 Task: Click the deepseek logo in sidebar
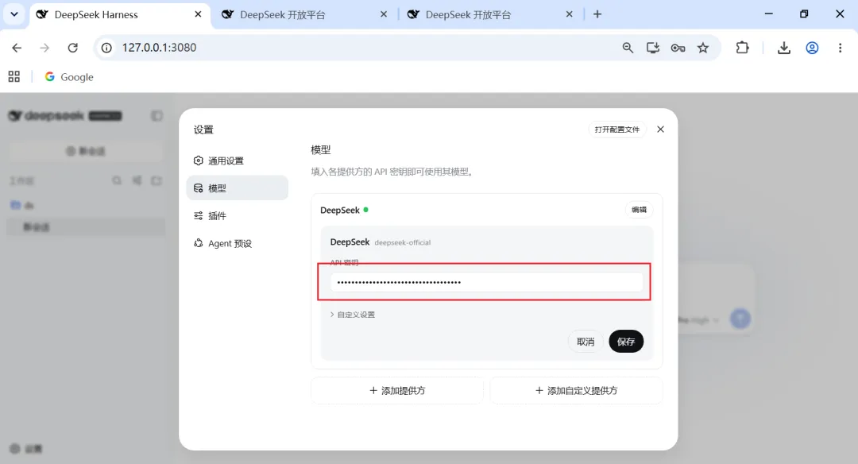pos(47,115)
